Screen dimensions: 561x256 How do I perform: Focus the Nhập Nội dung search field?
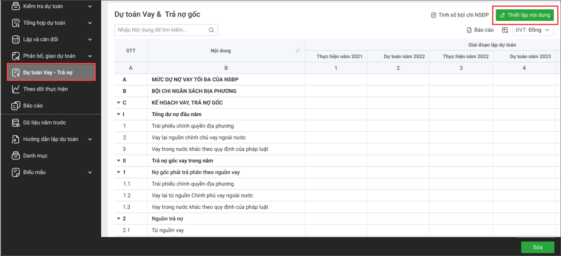pos(161,30)
